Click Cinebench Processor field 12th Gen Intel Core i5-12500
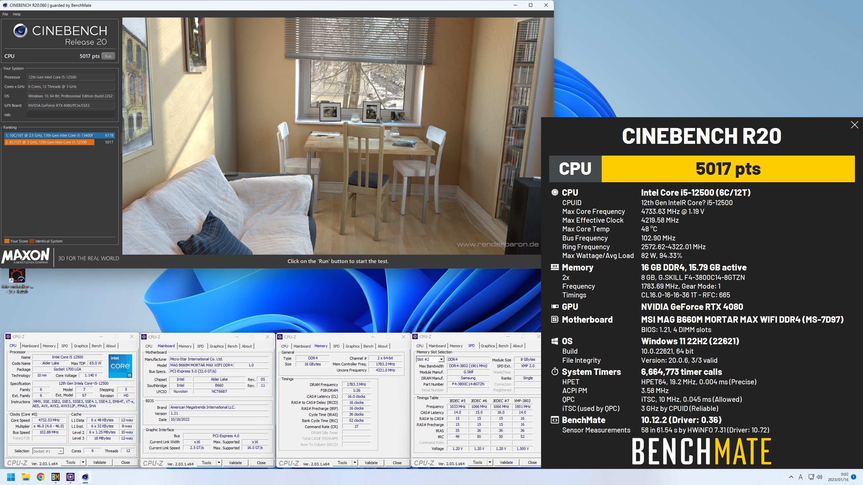The width and height of the screenshot is (863, 485). tap(71, 77)
